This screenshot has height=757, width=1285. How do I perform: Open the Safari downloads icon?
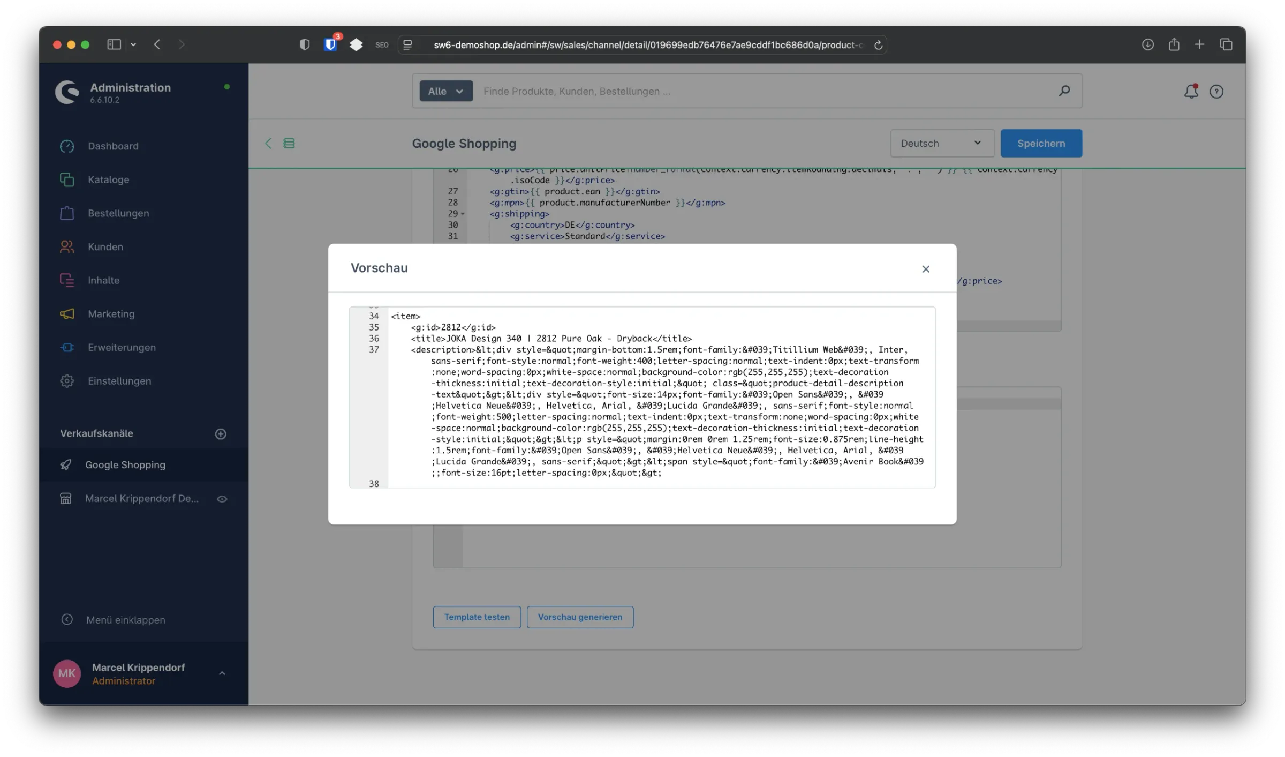[1147, 44]
